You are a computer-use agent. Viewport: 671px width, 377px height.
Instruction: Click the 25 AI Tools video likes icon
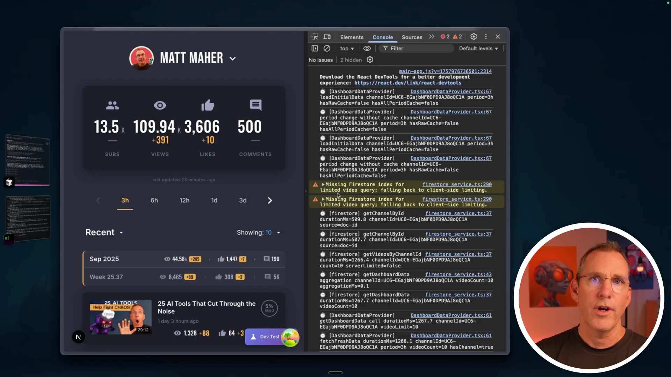pos(222,333)
